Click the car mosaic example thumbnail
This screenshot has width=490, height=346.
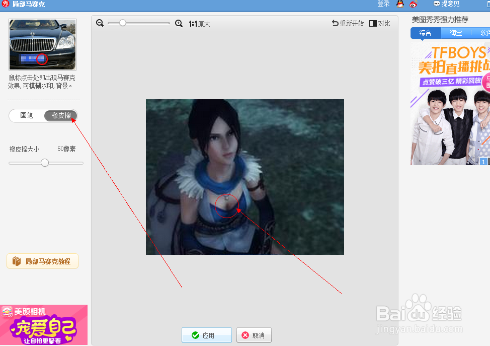coord(42,44)
